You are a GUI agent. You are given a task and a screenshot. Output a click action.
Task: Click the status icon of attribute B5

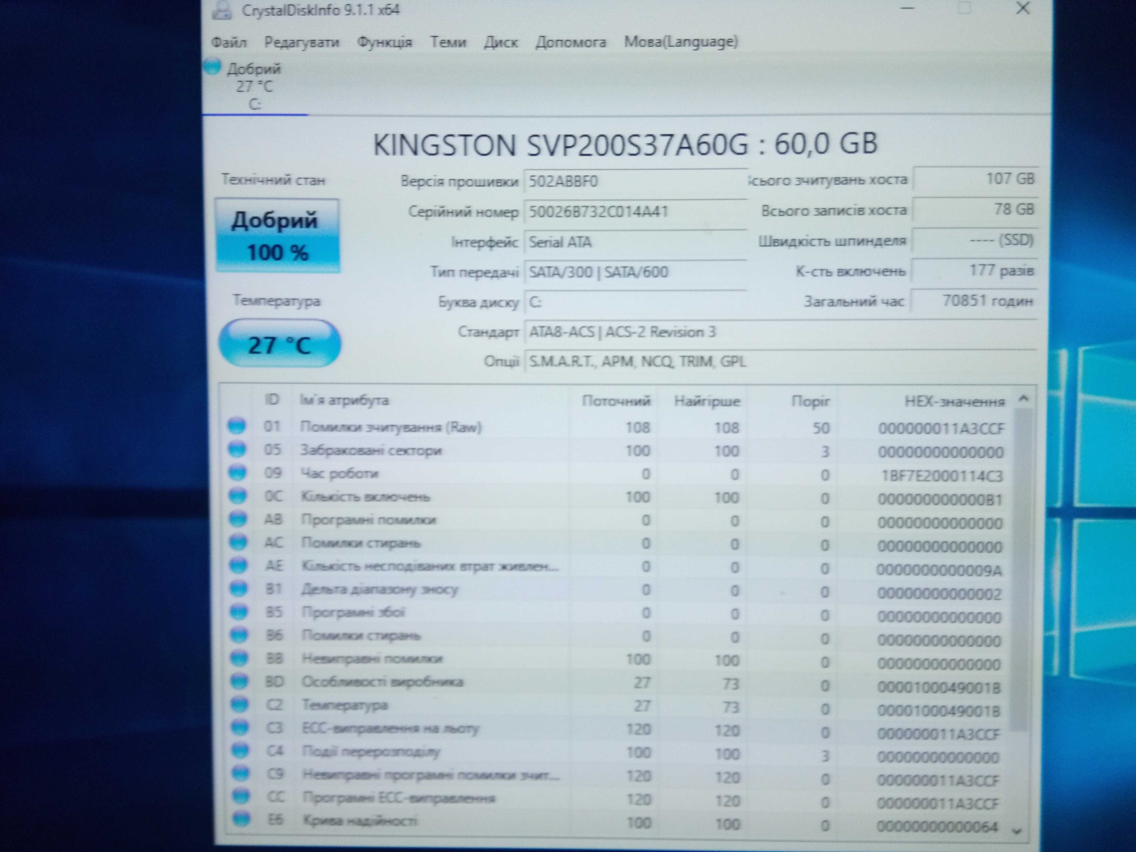coord(239,611)
